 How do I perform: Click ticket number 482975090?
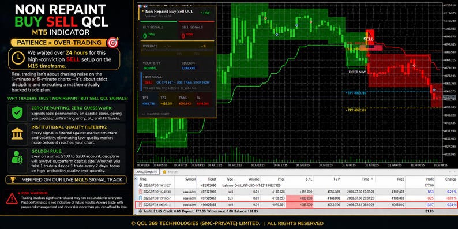[209, 186]
